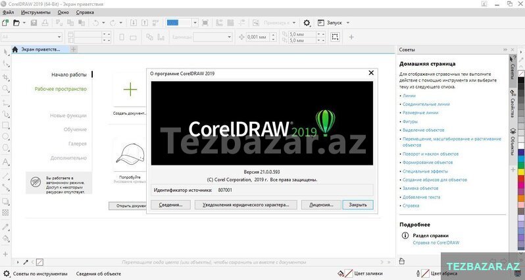Click the fill color bucket icon in status bar
The width and height of the screenshot is (525, 280).
[x=341, y=273]
